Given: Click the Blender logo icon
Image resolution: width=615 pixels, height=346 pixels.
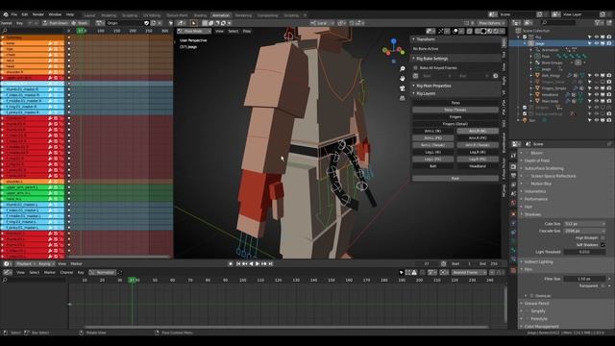Looking at the screenshot, I should 6,14.
